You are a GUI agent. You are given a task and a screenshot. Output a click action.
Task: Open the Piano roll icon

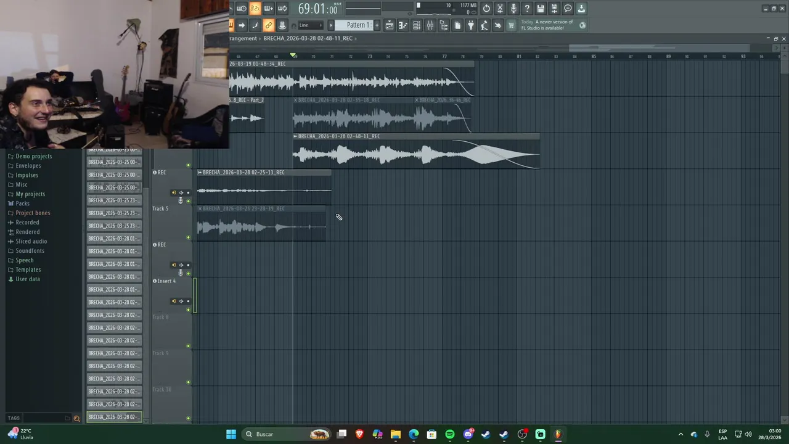403,25
